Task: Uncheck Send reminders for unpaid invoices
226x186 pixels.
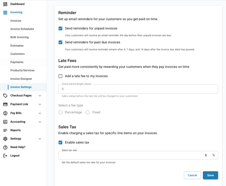Action: click(61, 28)
